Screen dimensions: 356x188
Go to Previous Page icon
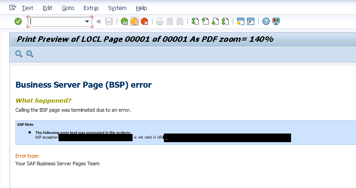point(205,21)
